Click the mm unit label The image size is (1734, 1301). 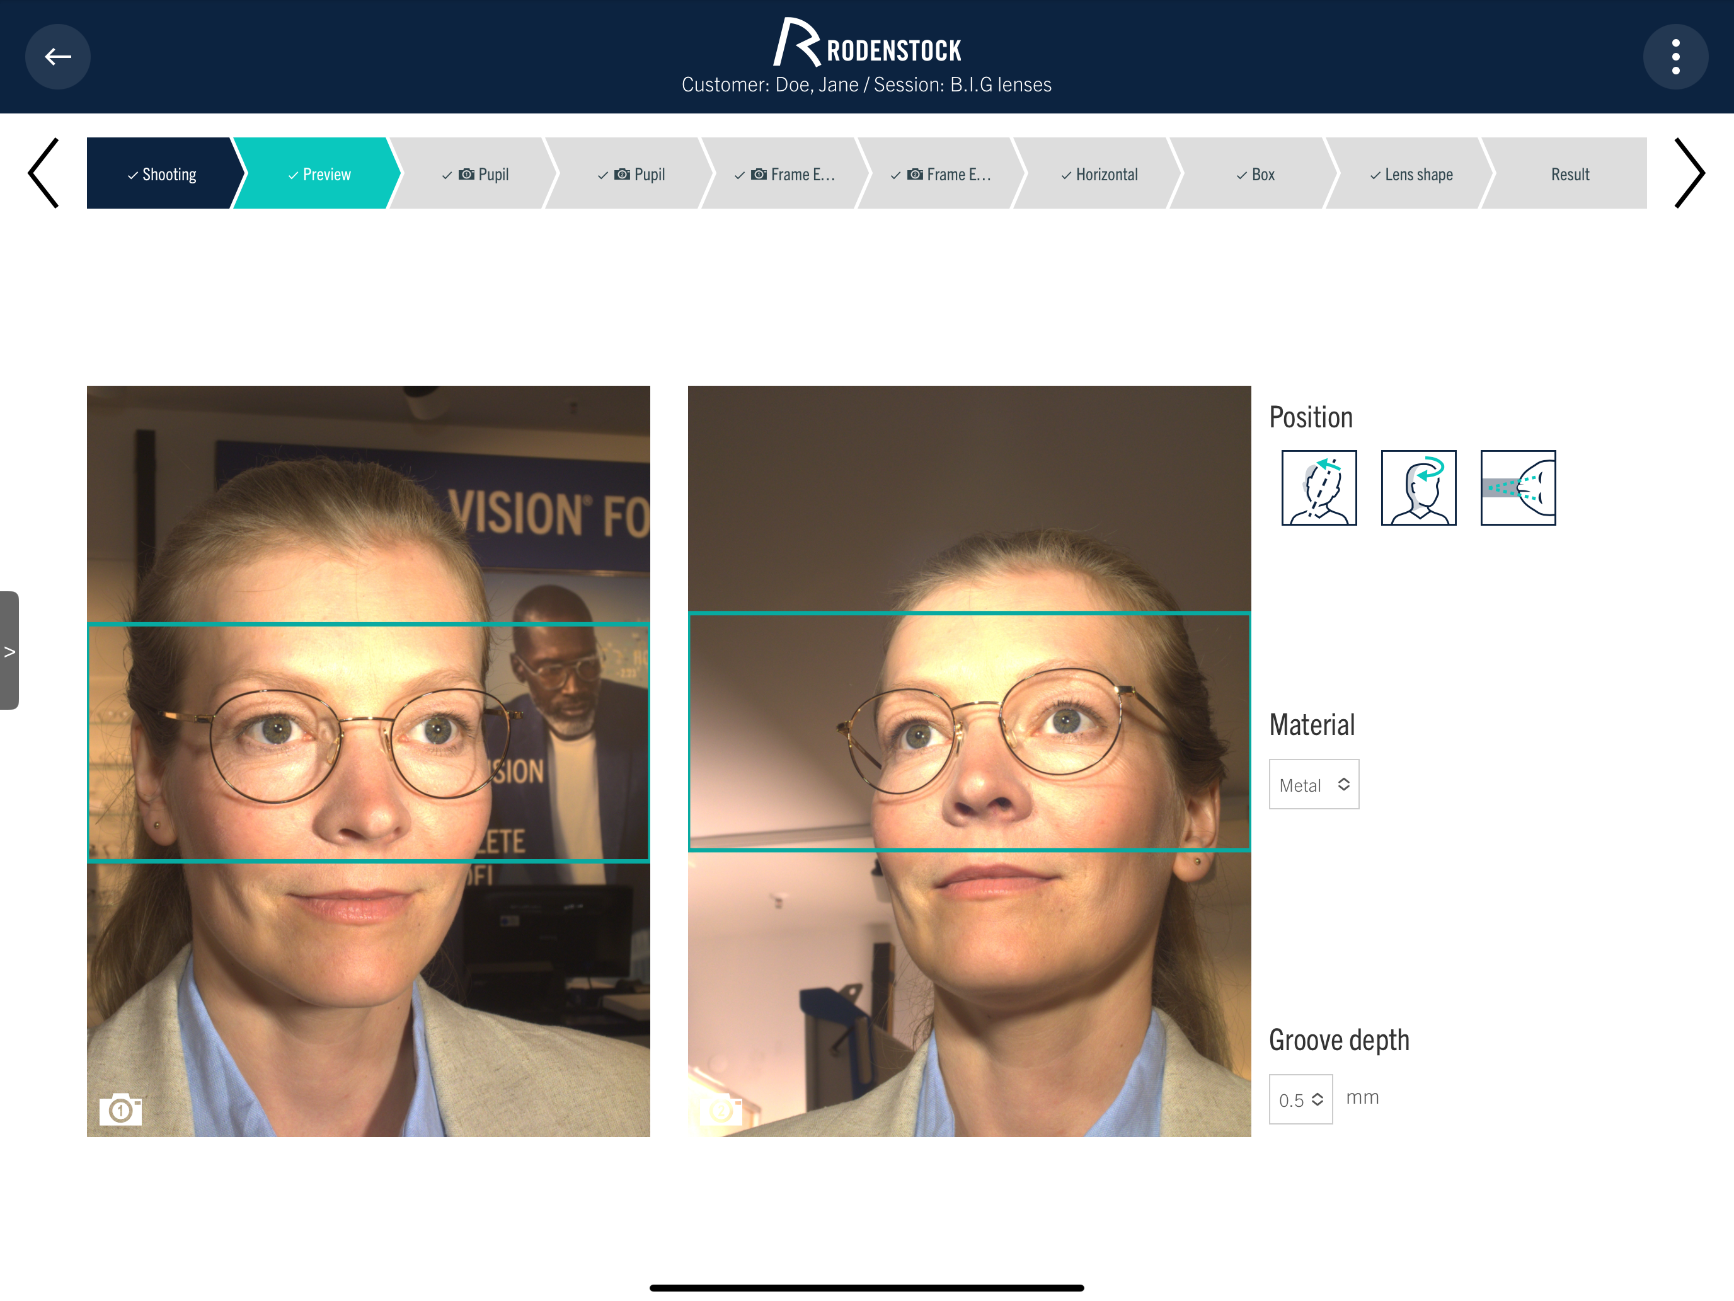(1362, 1098)
